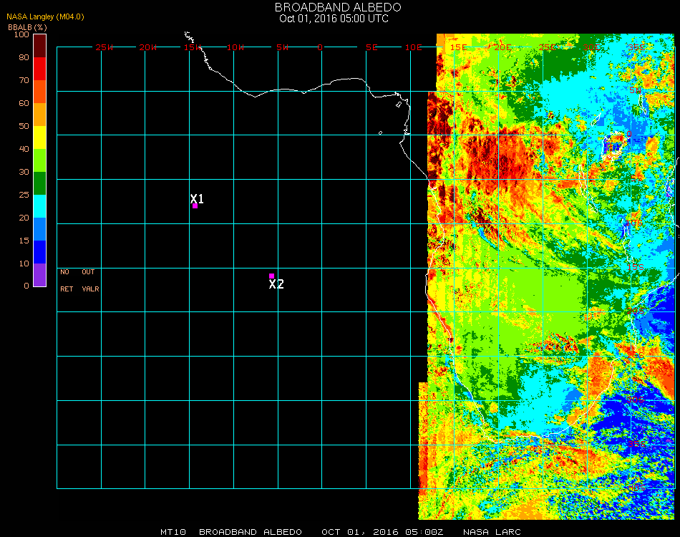Click the dark blue 10–15% legend band
Screen dimensions: 680x537
pyautogui.click(x=40, y=251)
